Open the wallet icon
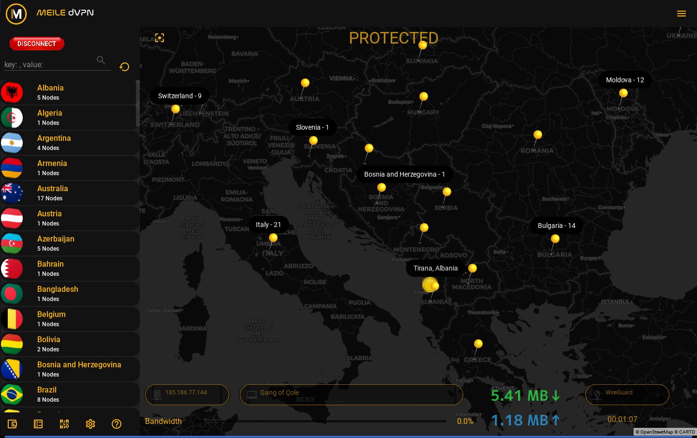 click(13, 424)
